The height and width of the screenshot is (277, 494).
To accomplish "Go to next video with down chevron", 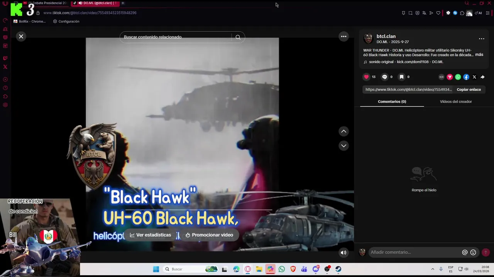I will [343, 146].
